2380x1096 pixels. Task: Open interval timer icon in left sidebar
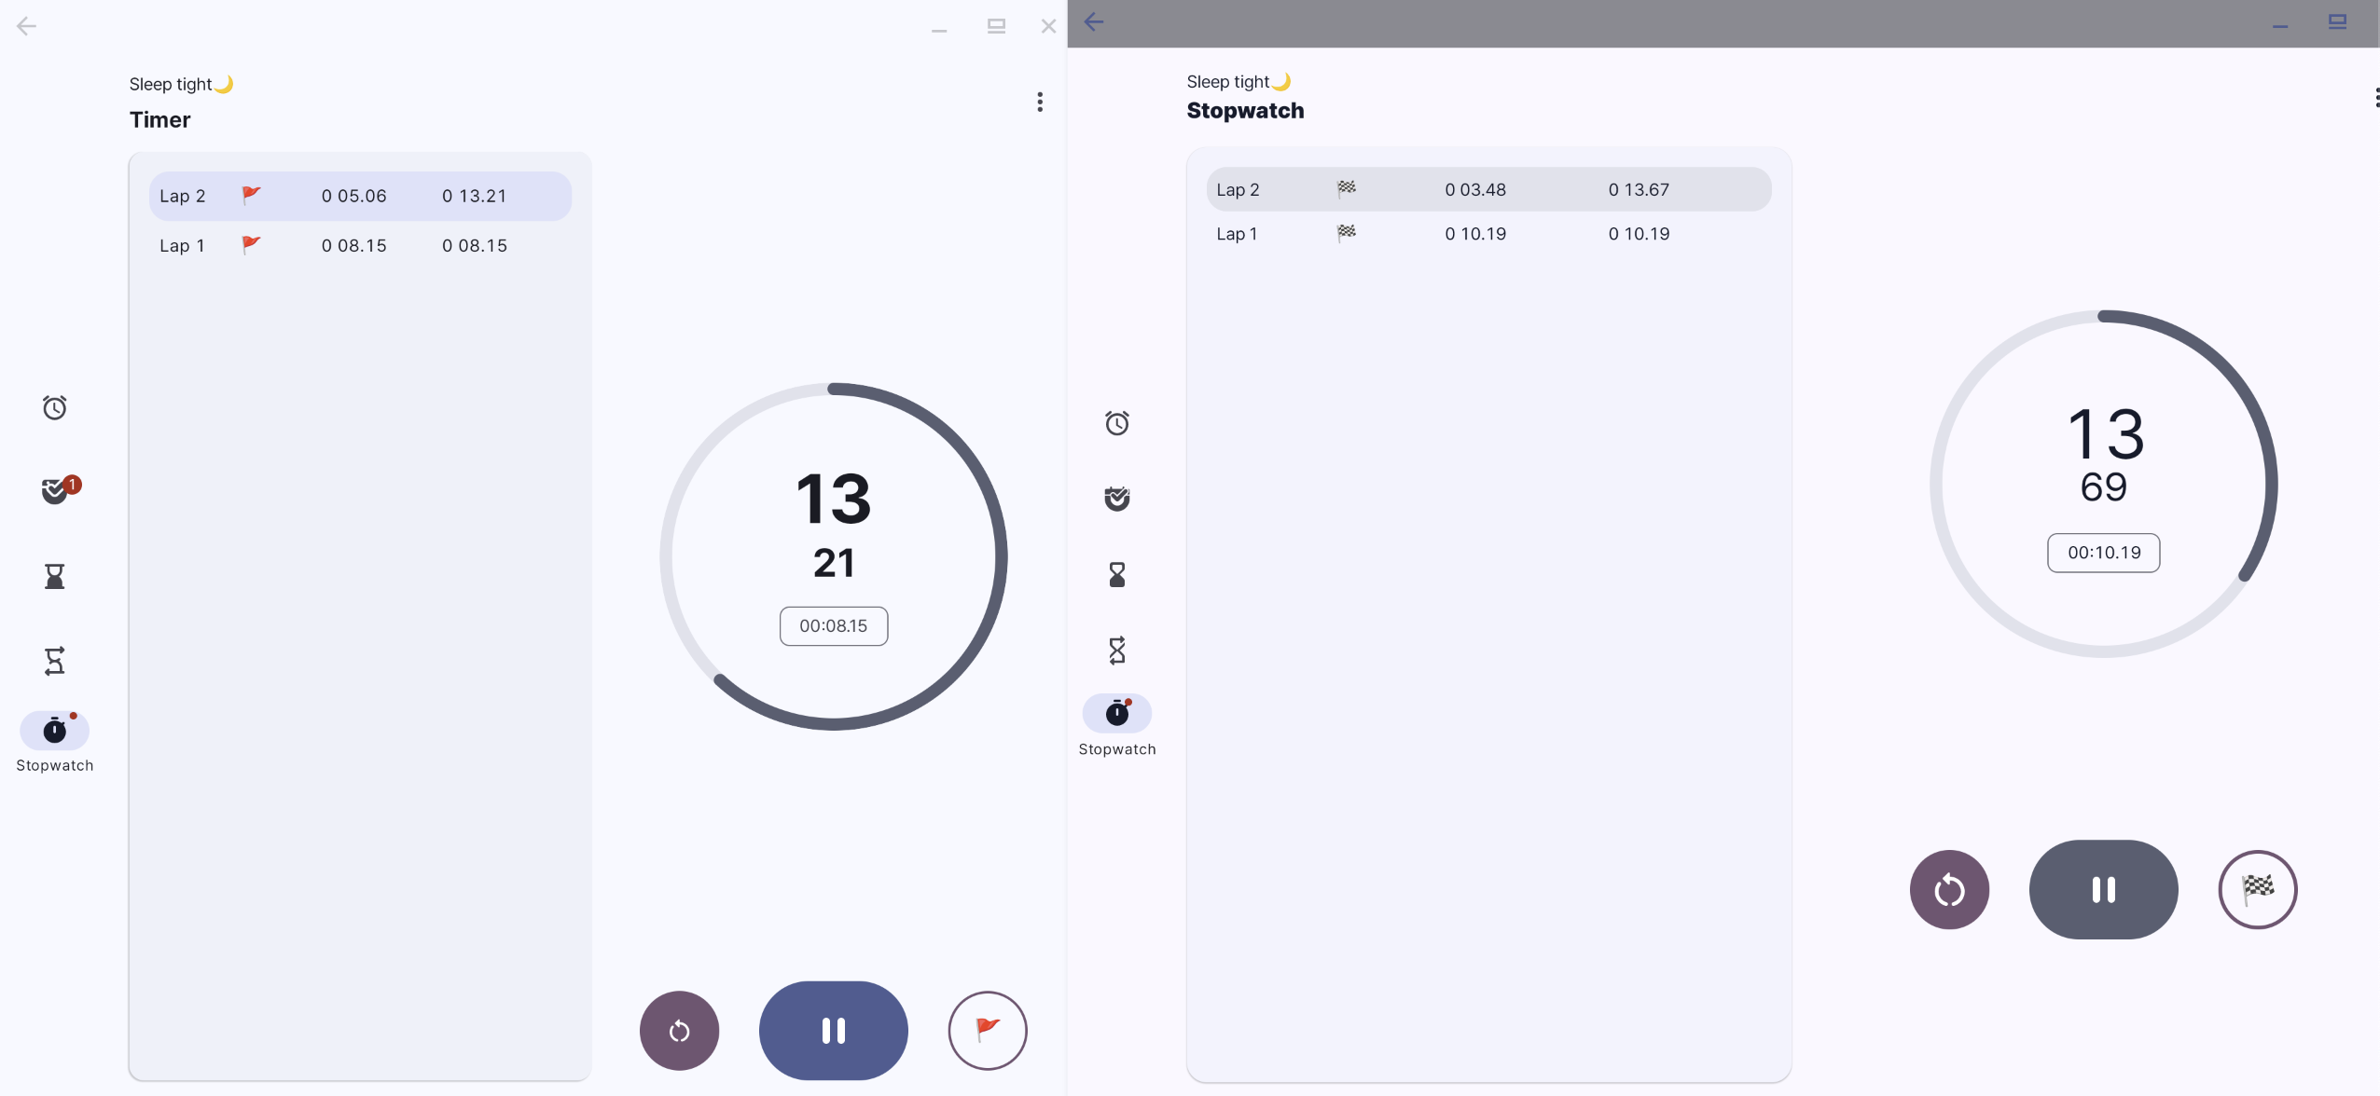[54, 661]
